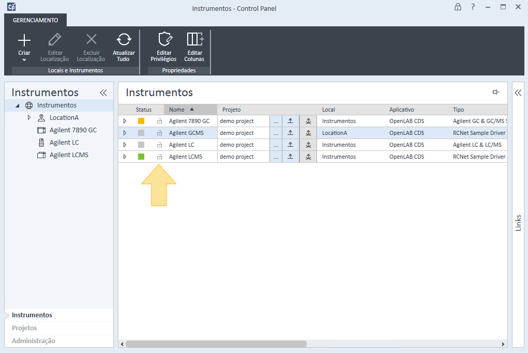Click the offline launch icon for Agilent 7890 GC
Viewport: 528px width, 353px height.
(x=308, y=121)
